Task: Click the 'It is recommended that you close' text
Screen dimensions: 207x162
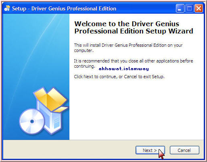Action: click(134, 63)
